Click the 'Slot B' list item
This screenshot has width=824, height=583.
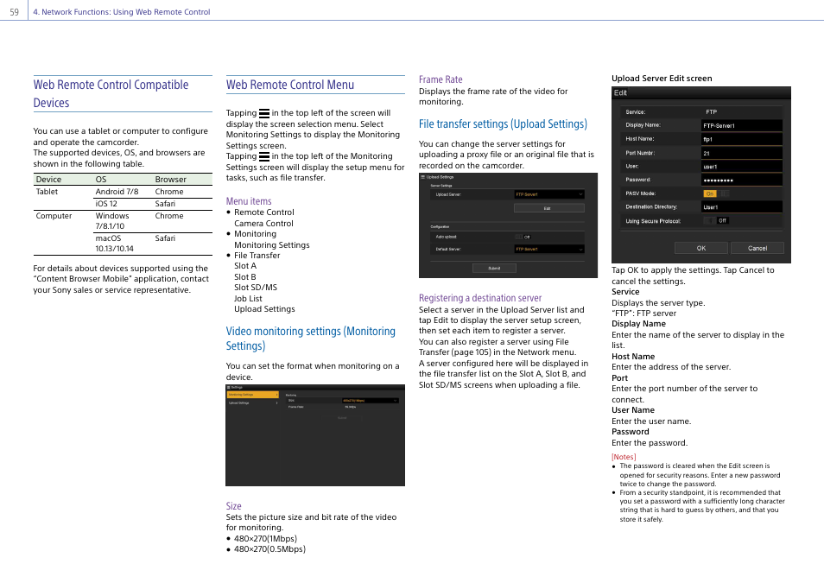tap(245, 277)
